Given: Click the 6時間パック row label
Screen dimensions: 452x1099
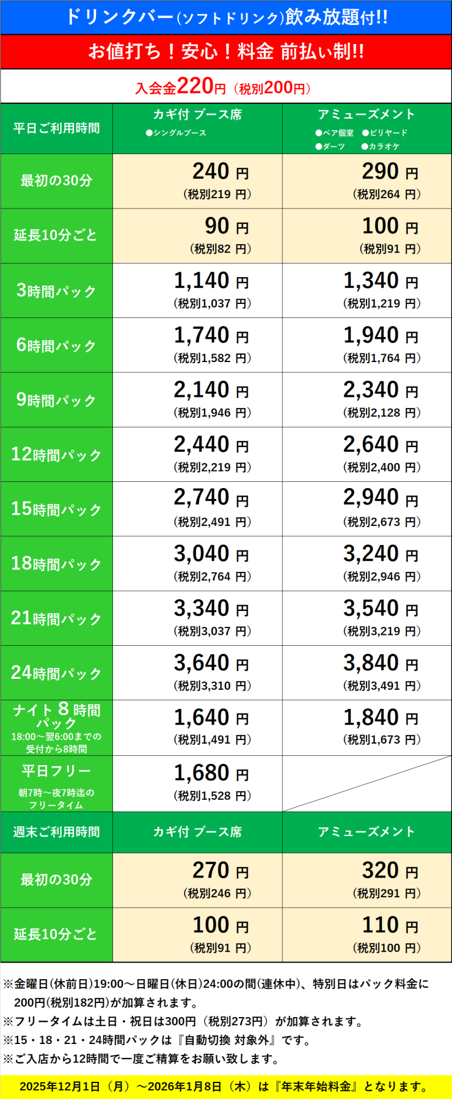Looking at the screenshot, I should [56, 345].
